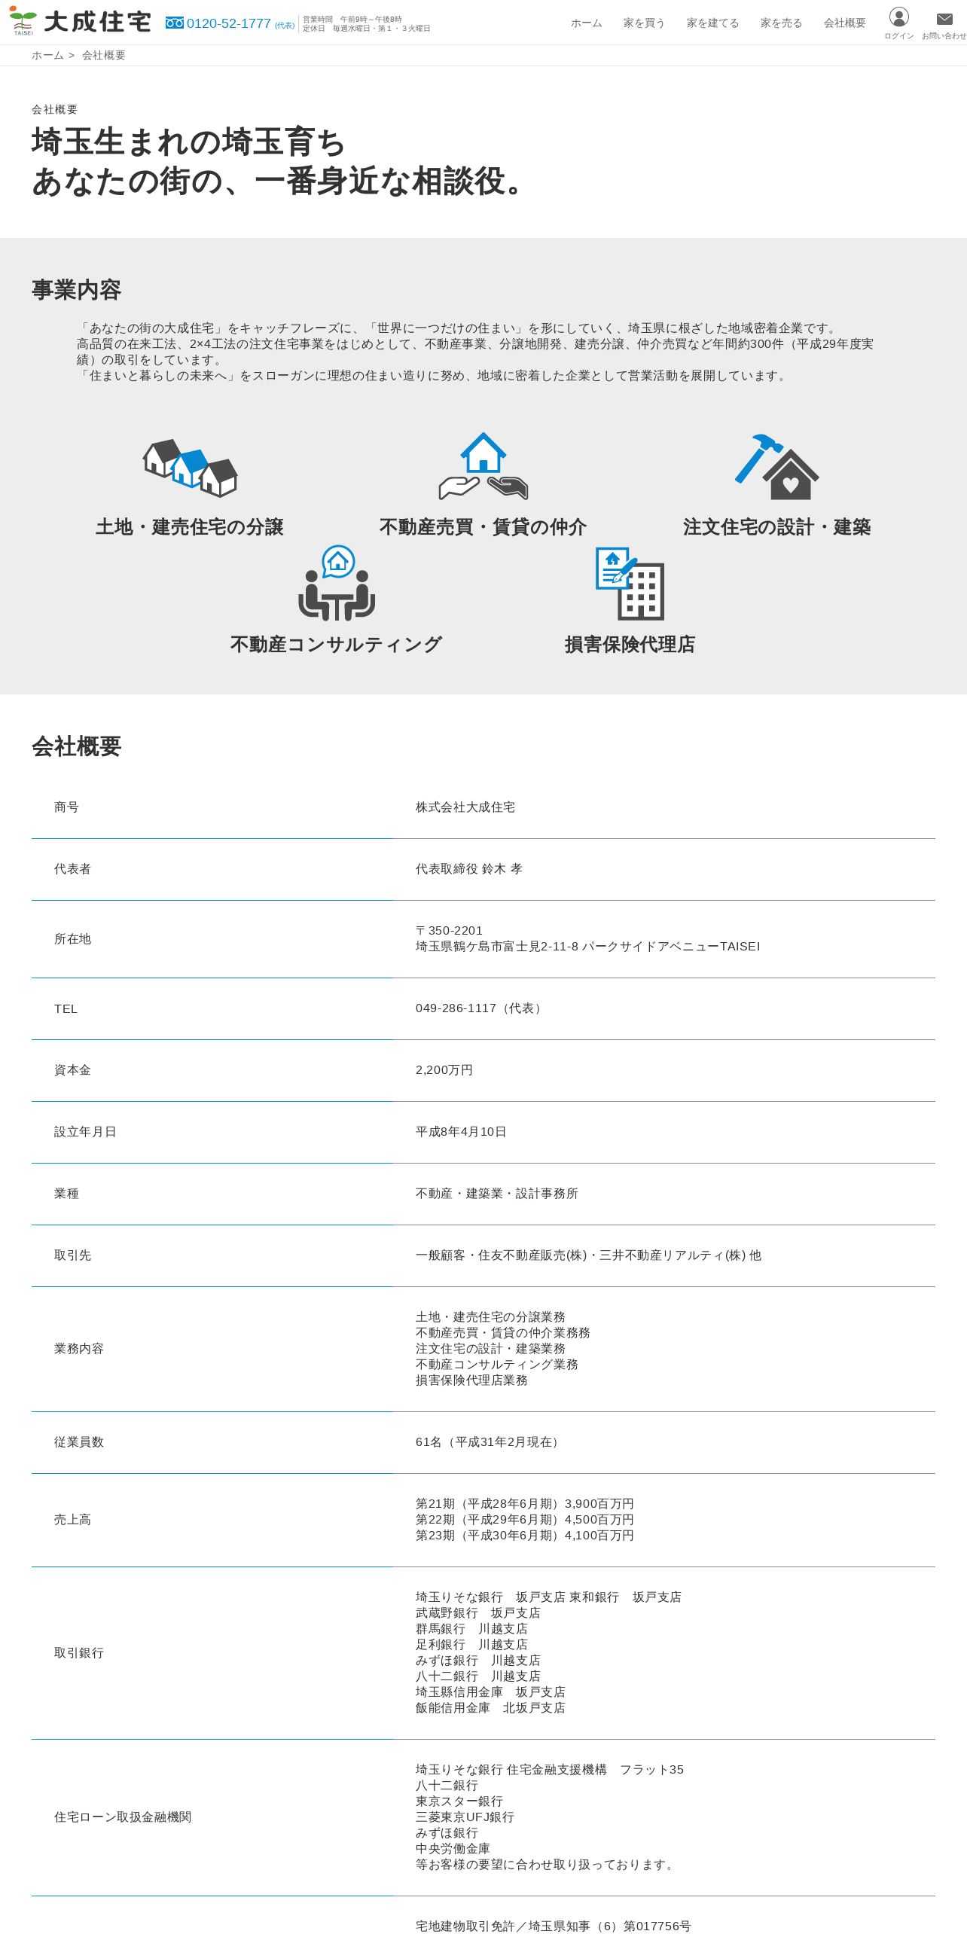Image resolution: width=967 pixels, height=1934 pixels.
Task: Click the 従業員数 row label
Action: point(79,1442)
